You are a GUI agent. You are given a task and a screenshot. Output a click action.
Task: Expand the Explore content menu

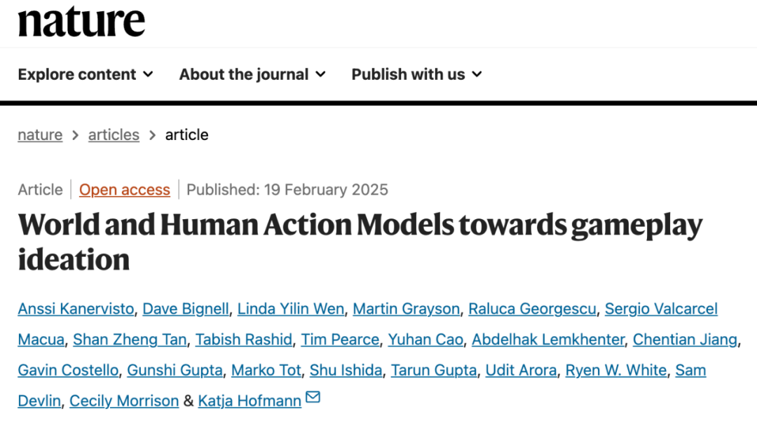pos(86,74)
